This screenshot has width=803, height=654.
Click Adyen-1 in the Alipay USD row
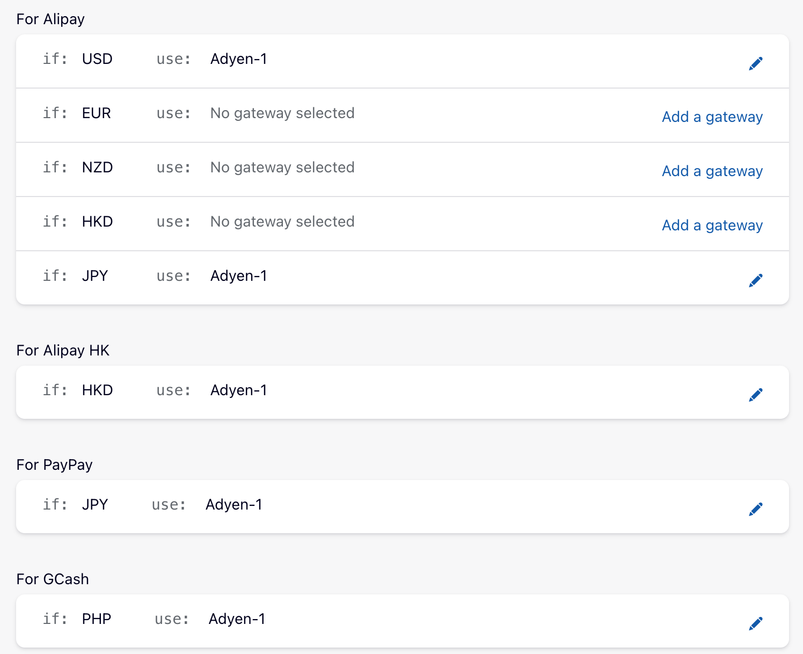(x=239, y=59)
